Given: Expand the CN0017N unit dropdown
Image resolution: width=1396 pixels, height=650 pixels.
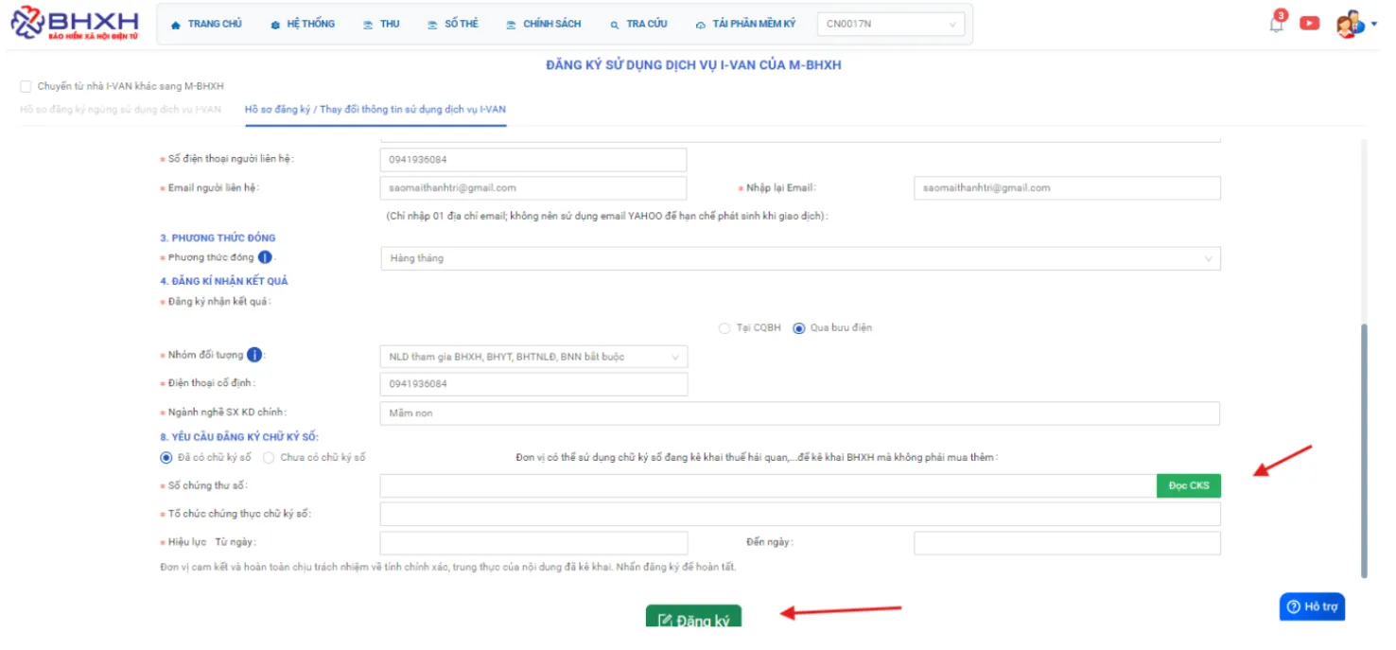Looking at the screenshot, I should click(x=891, y=25).
